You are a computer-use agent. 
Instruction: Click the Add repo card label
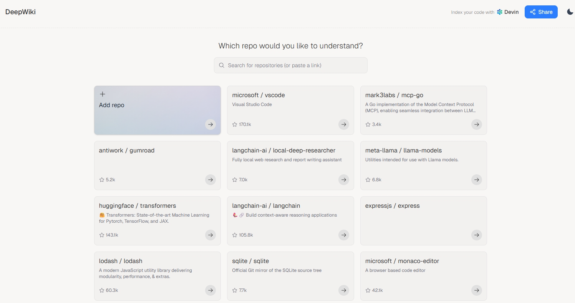pyautogui.click(x=112, y=105)
